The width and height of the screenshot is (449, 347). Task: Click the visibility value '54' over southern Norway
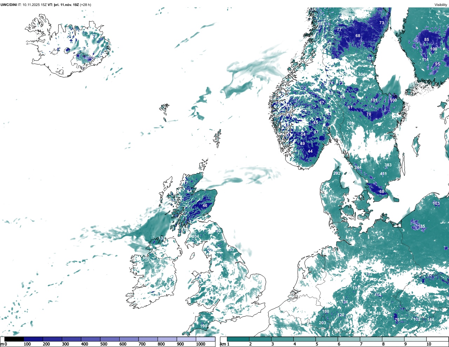pos(303,134)
